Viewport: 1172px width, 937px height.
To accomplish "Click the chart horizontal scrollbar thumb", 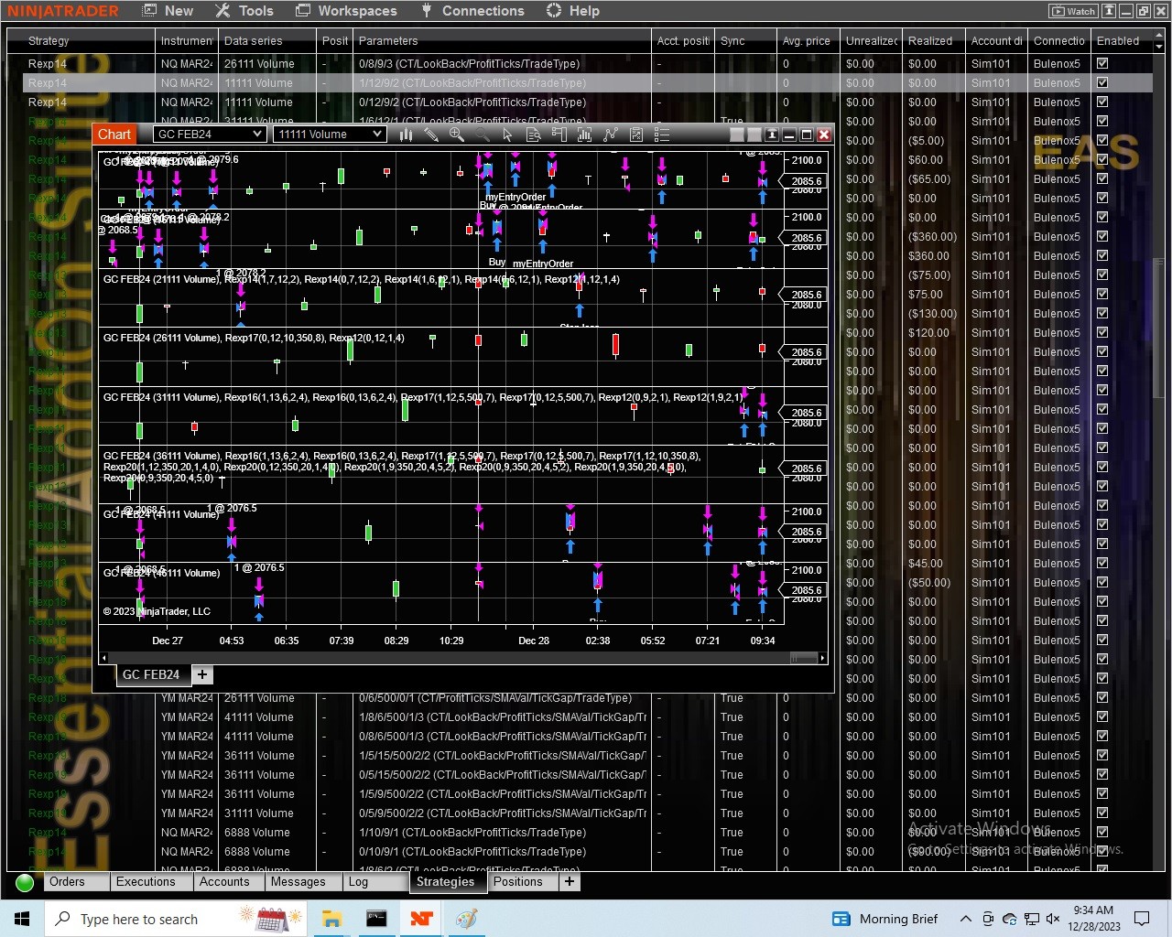I will tap(804, 658).
